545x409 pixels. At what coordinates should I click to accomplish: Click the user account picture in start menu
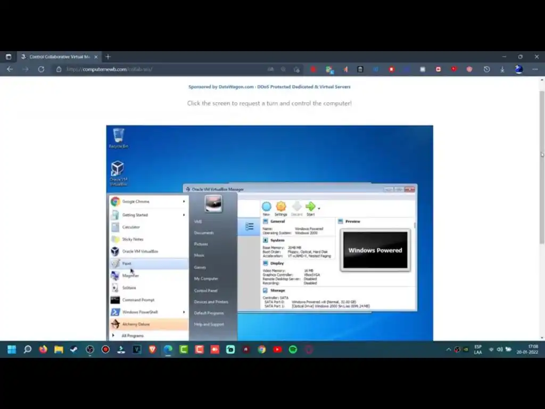click(x=213, y=204)
